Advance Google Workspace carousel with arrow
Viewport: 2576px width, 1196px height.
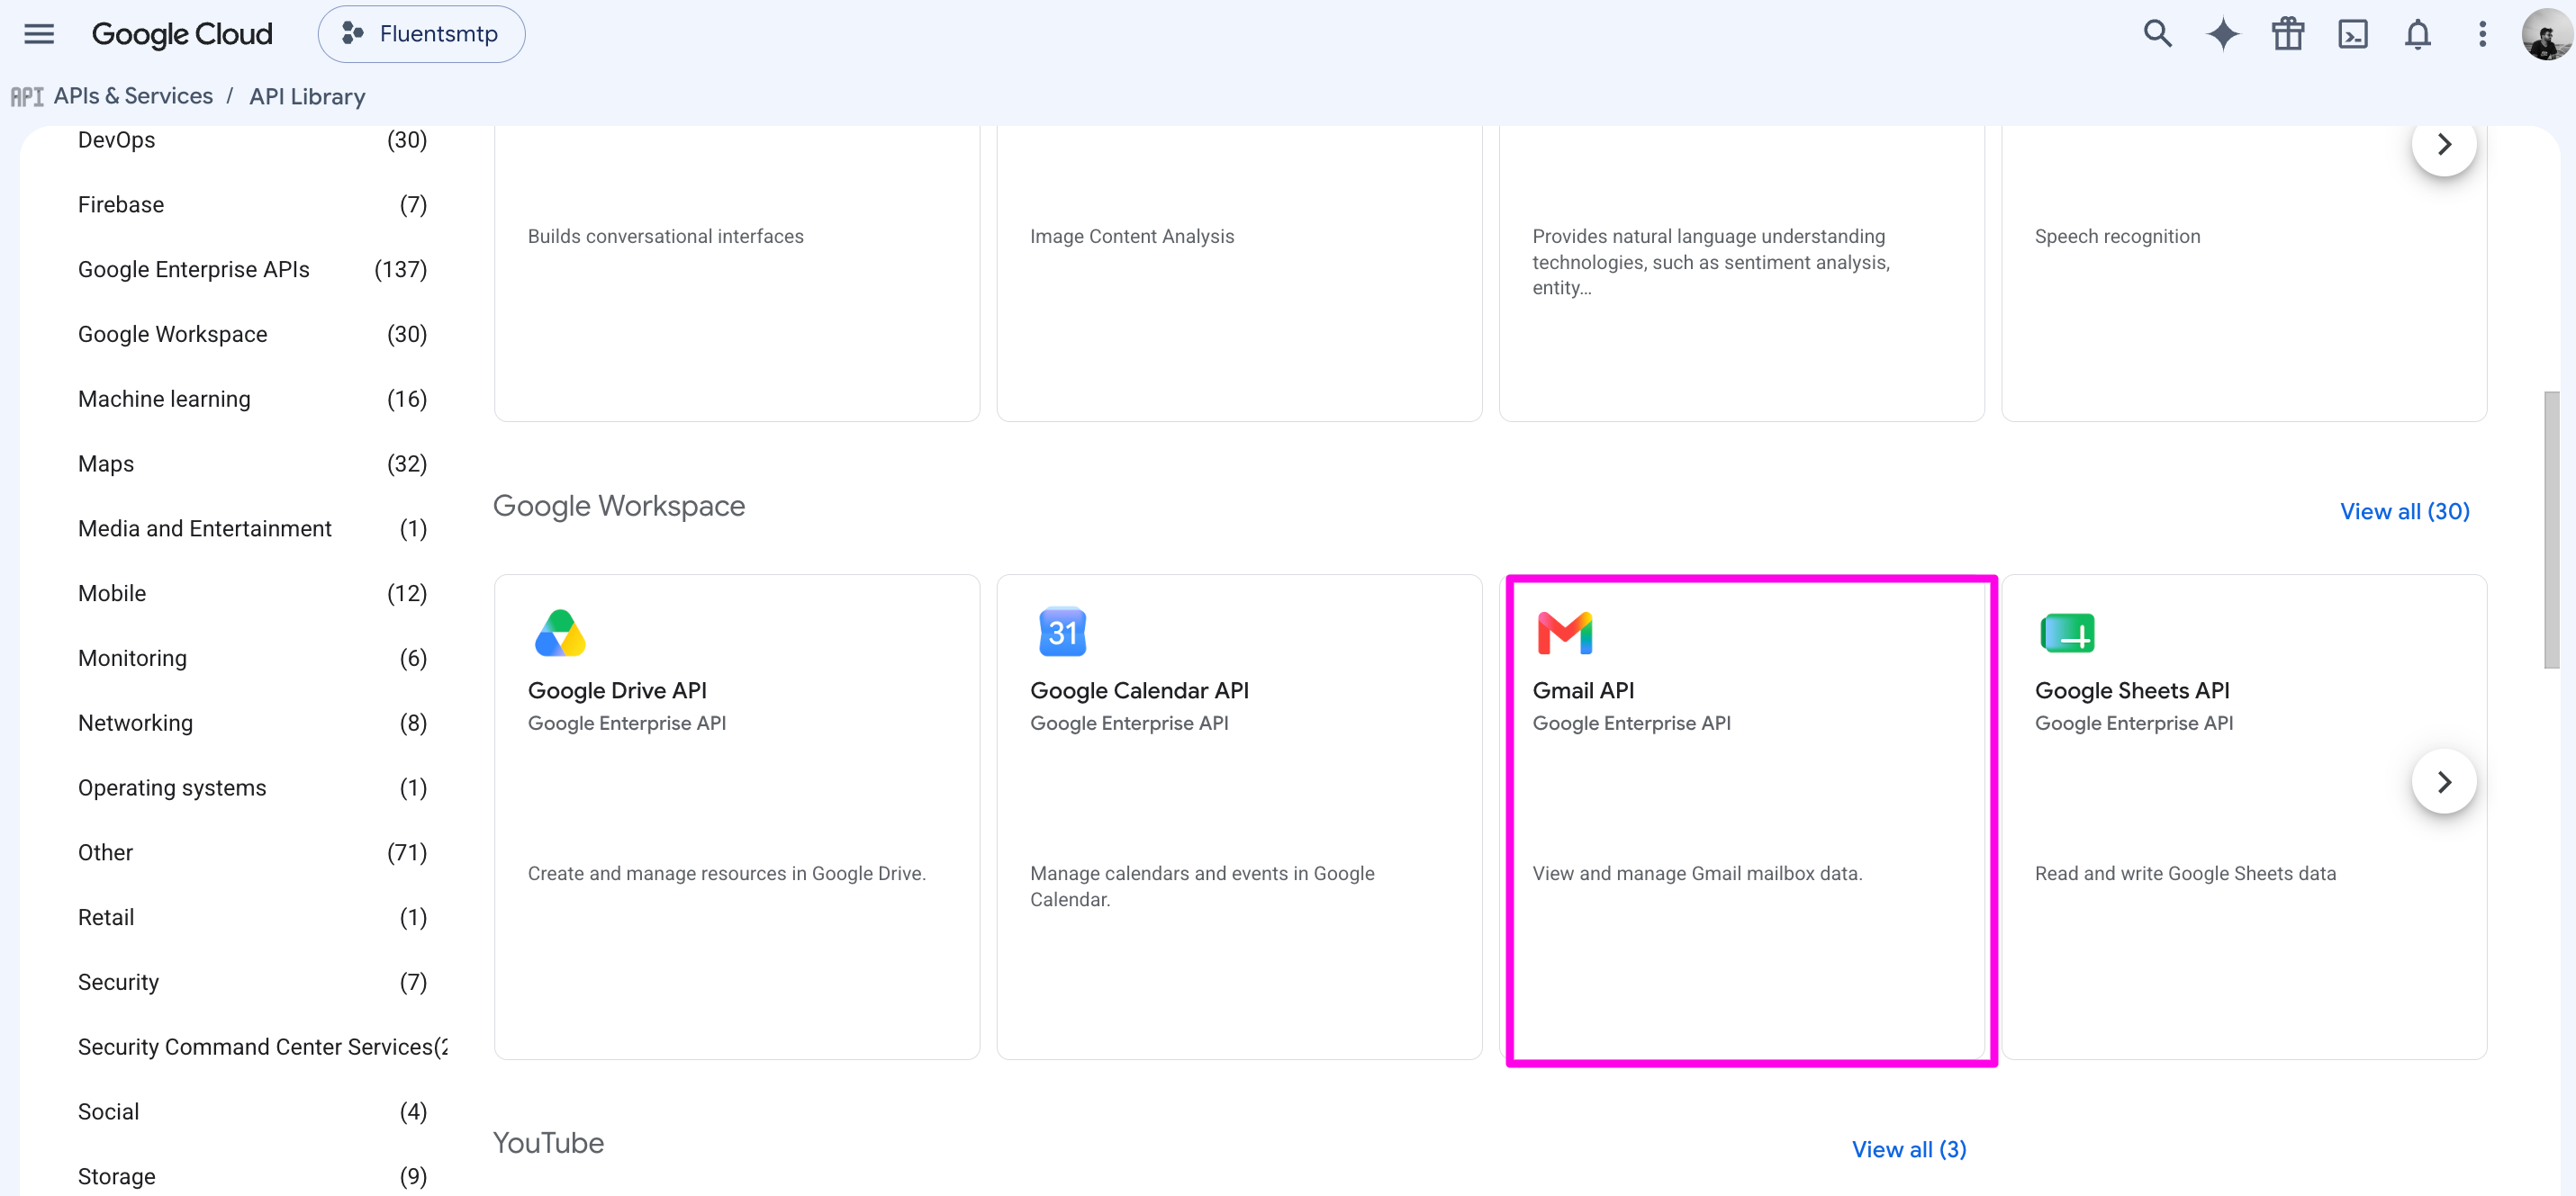click(2444, 781)
